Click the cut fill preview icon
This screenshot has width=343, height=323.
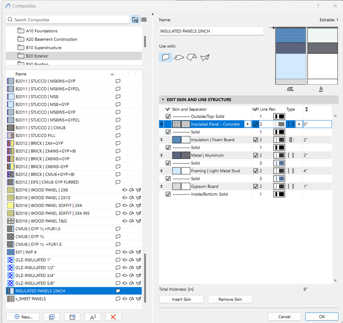click(x=290, y=89)
